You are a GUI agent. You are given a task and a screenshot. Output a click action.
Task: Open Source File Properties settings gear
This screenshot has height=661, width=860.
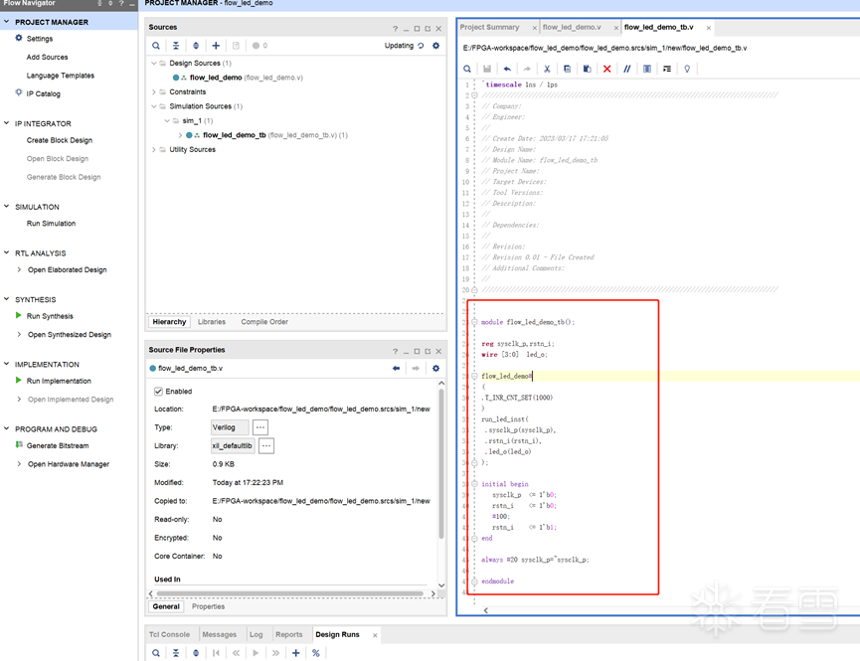[436, 368]
